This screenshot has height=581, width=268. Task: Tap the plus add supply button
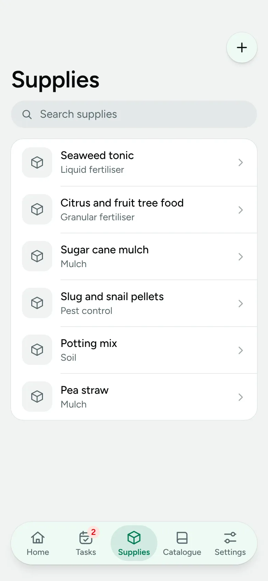(242, 47)
